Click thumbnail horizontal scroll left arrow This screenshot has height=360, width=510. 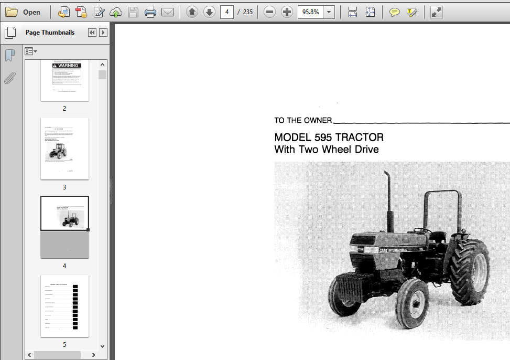pos(29,355)
